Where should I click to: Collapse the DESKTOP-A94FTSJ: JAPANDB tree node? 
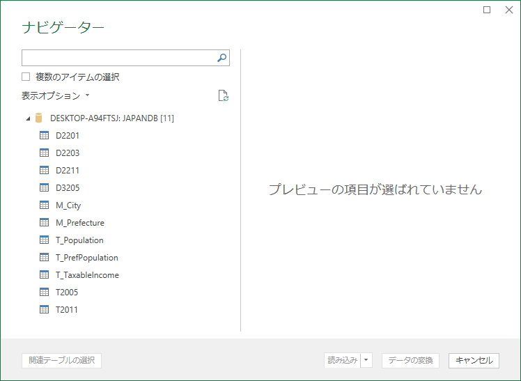pyautogui.click(x=28, y=118)
